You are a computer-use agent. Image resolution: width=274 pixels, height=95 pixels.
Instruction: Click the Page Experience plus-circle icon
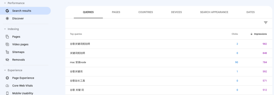[x=7, y=78]
